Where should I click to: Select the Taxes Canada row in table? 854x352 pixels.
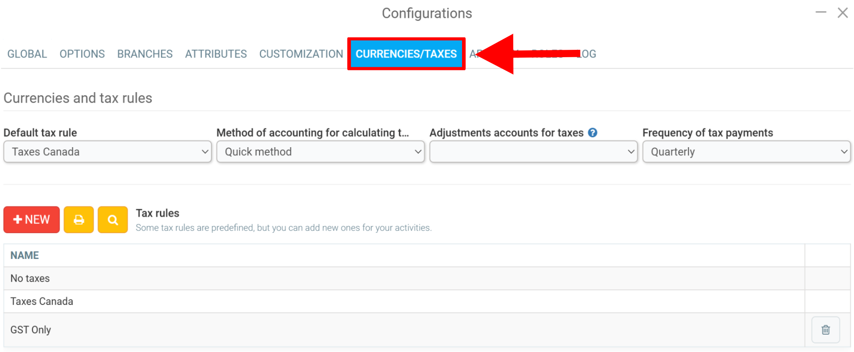[x=404, y=301]
